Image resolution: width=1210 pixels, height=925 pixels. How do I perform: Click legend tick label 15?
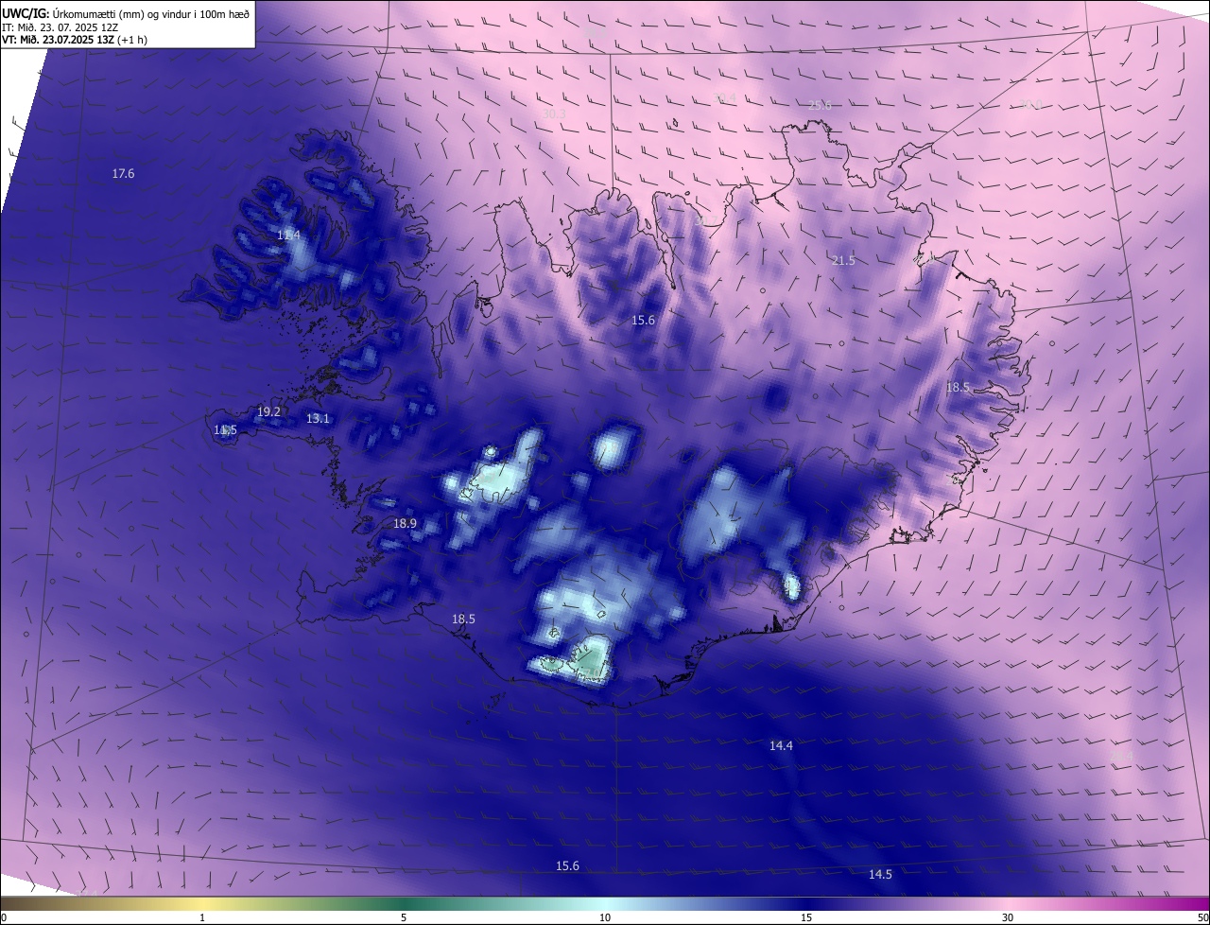(806, 917)
